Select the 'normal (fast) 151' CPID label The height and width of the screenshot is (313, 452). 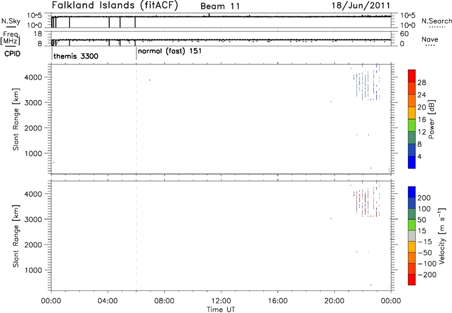pos(169,51)
